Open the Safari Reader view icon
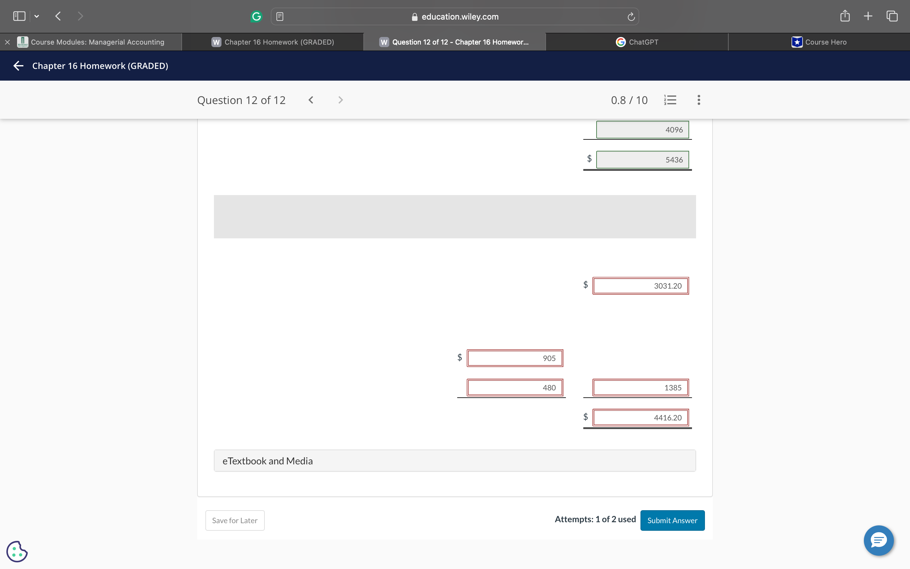 pos(280,16)
